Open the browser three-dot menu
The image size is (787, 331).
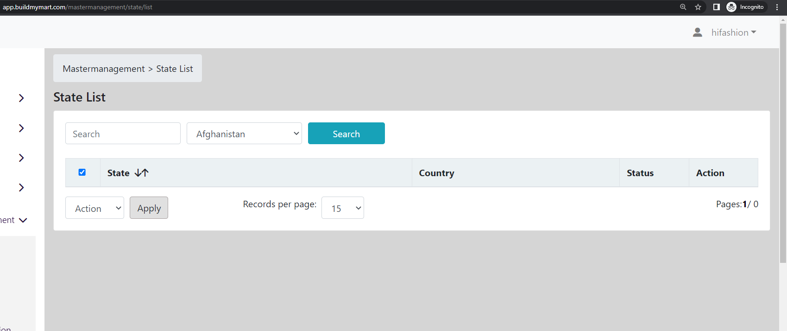(777, 7)
